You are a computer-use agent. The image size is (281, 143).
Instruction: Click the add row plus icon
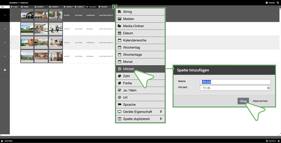point(5,70)
